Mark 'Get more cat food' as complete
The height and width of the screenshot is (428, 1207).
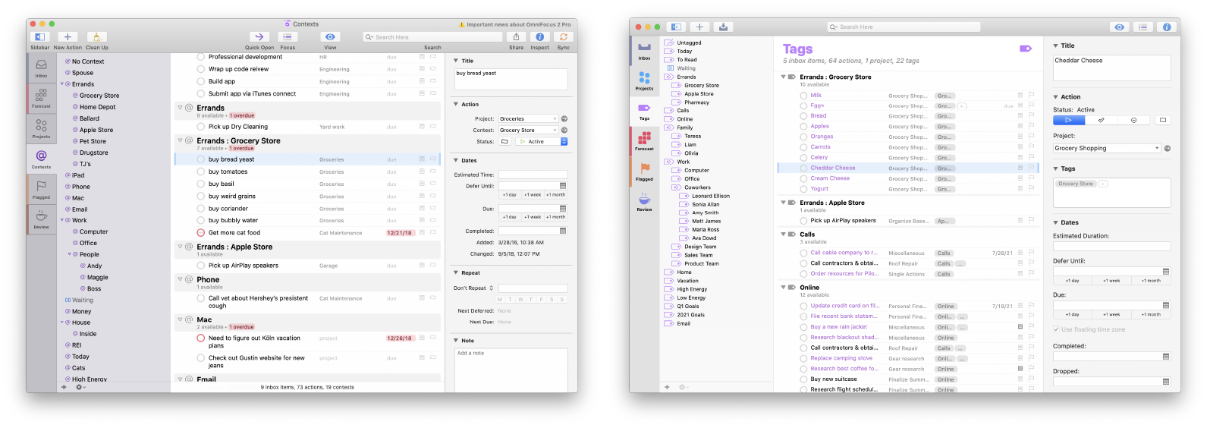tap(201, 233)
